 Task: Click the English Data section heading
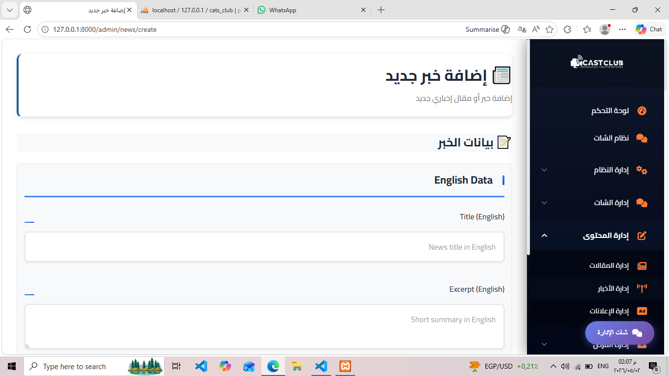463,180
